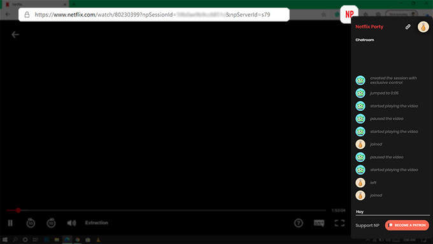The height and width of the screenshot is (244, 433).
Task: Seek along the video progress bar
Action: click(x=166, y=210)
